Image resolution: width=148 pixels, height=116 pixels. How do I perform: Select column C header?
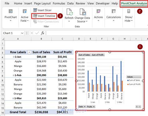pyautogui.click(x=62, y=39)
